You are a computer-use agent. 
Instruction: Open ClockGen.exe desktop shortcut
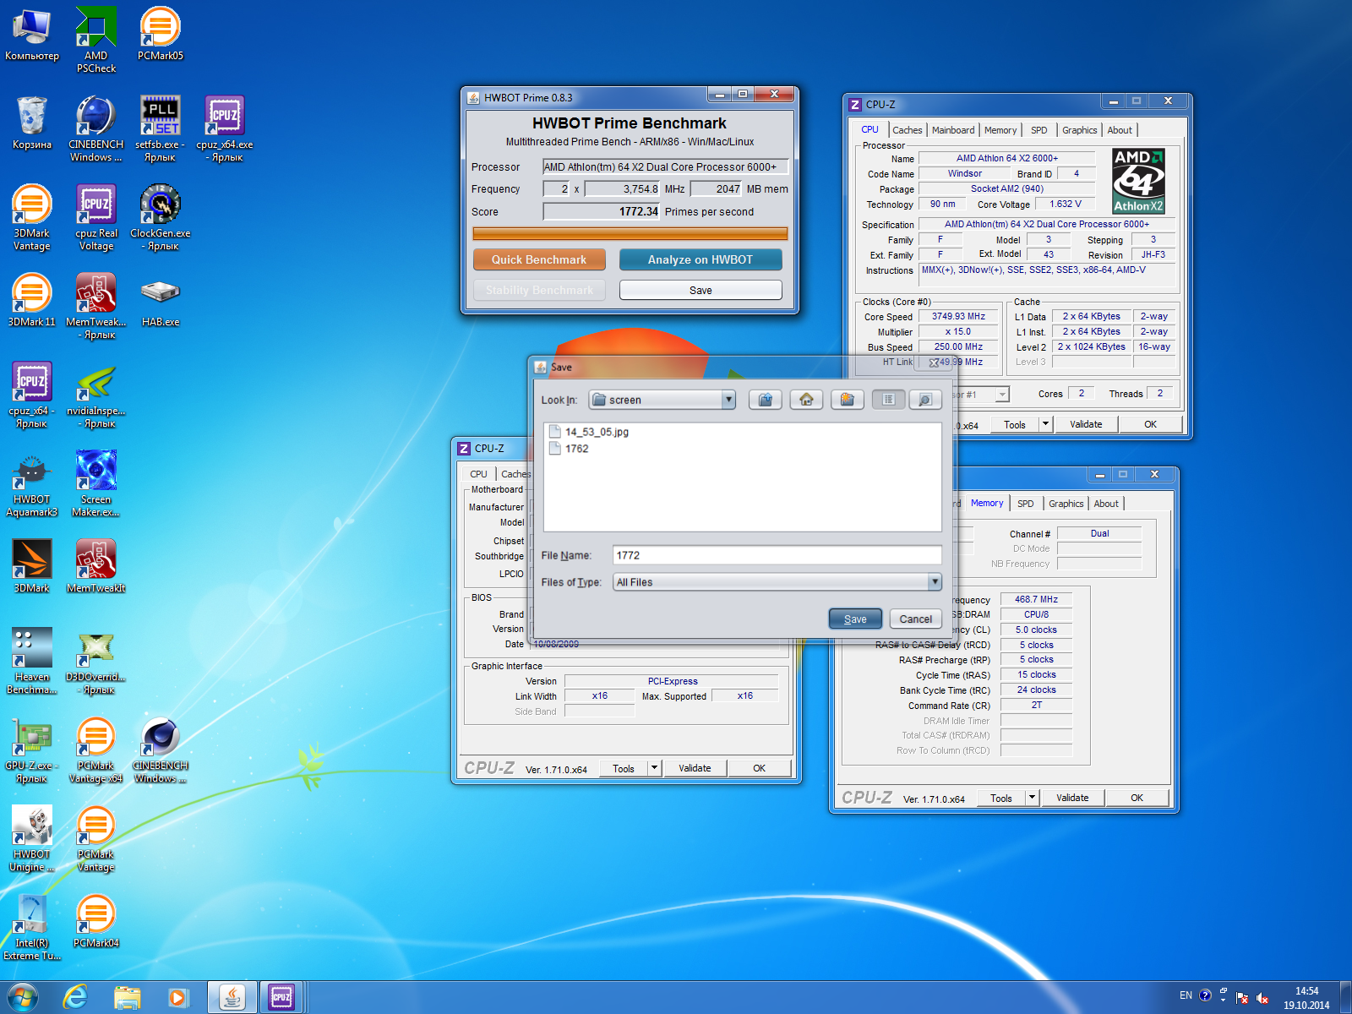click(161, 217)
